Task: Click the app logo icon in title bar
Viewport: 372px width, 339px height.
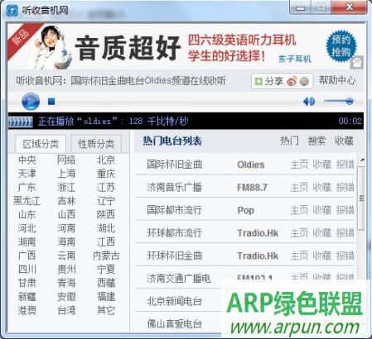Action: click(x=12, y=11)
